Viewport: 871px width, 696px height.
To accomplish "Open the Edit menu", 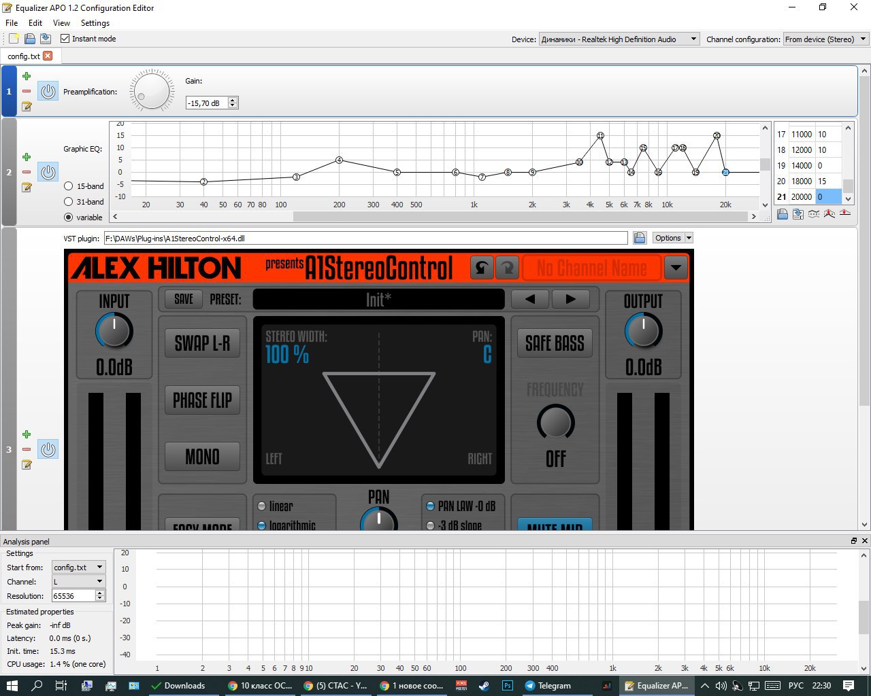I will 35,22.
